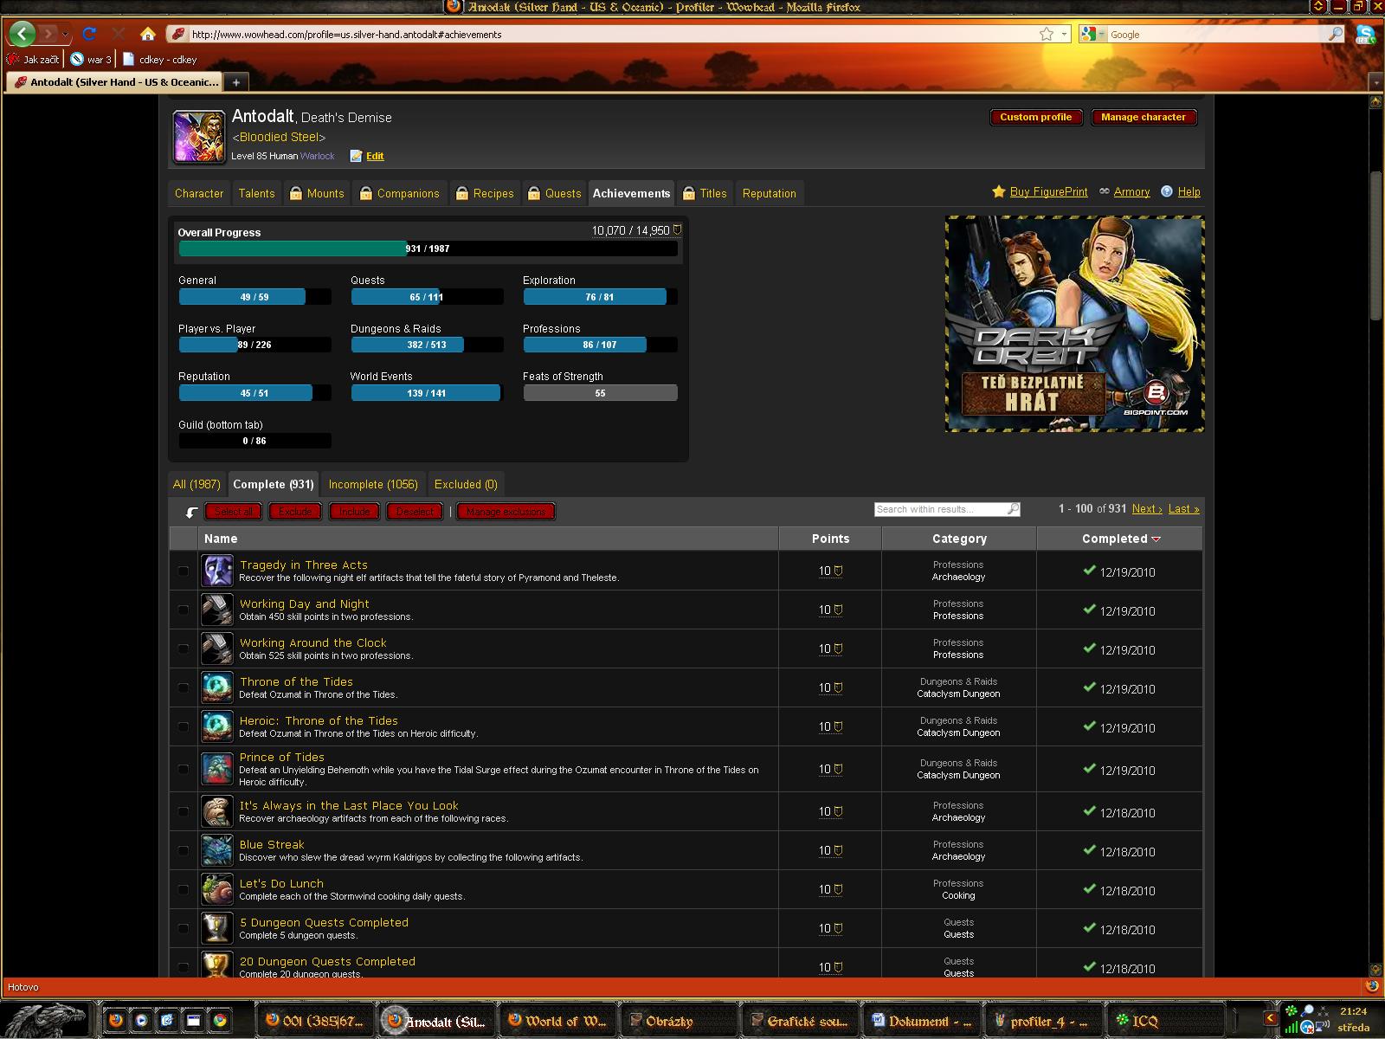This screenshot has width=1385, height=1039.
Task: Click the Throne of the Tides achievement icon
Action: tap(217, 688)
